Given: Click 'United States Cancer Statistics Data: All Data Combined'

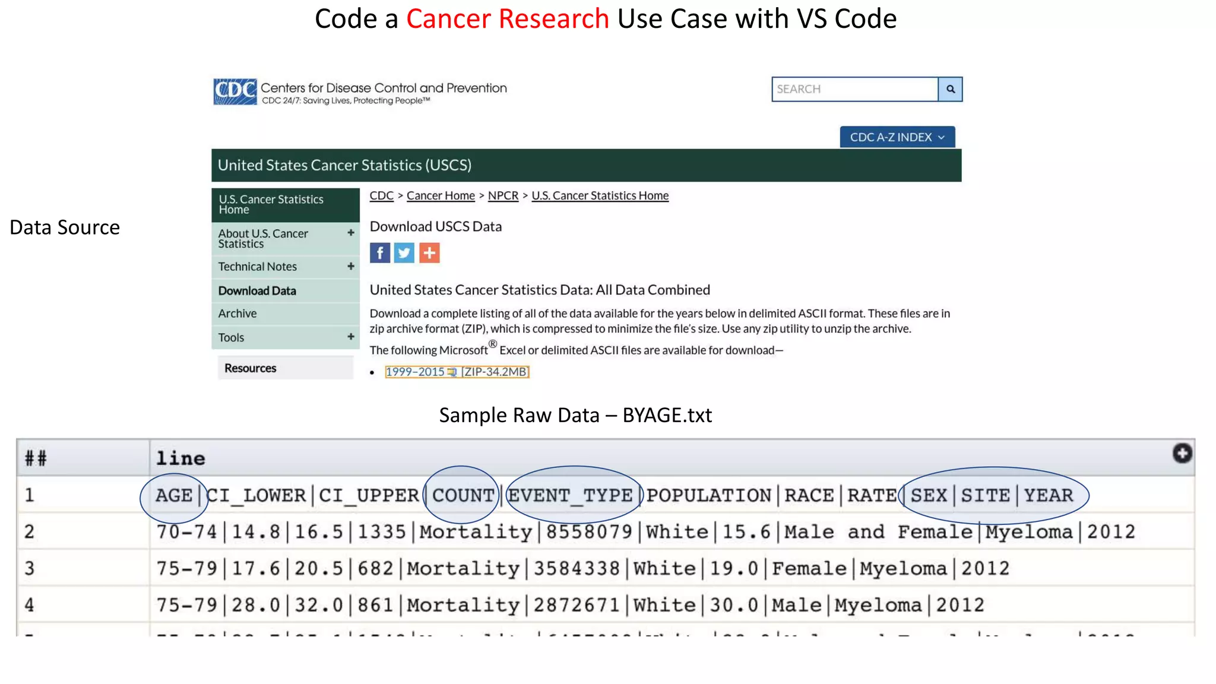Looking at the screenshot, I should (x=540, y=290).
